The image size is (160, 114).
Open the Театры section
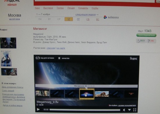click(60, 8)
